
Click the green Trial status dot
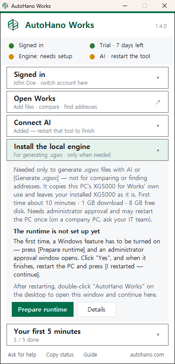pos(92,46)
